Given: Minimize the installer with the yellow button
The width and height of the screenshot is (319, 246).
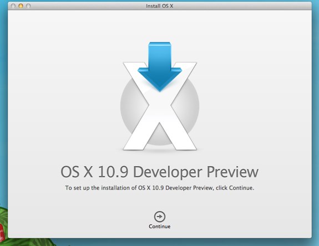Looking at the screenshot, I should (x=21, y=6).
